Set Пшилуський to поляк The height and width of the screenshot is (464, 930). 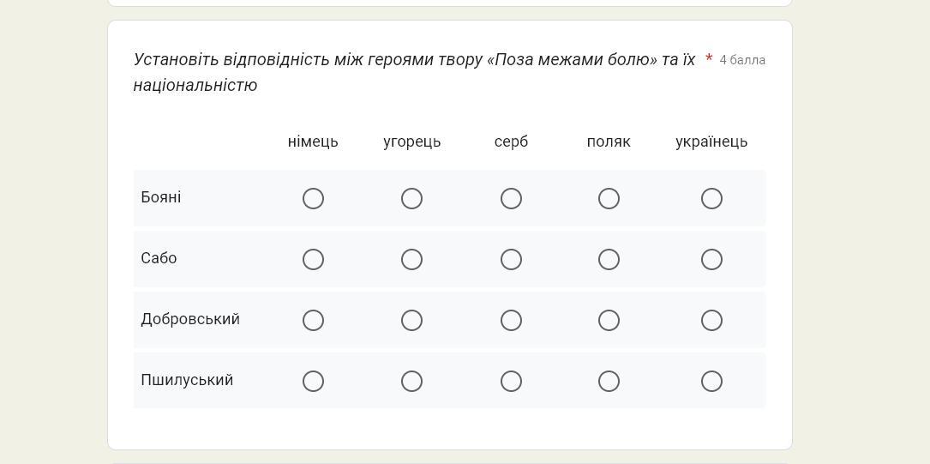[x=609, y=382]
